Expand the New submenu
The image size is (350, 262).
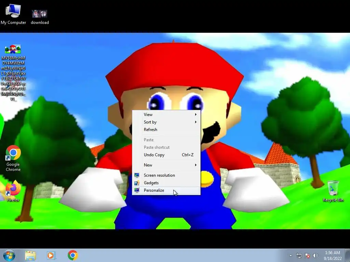click(166, 165)
